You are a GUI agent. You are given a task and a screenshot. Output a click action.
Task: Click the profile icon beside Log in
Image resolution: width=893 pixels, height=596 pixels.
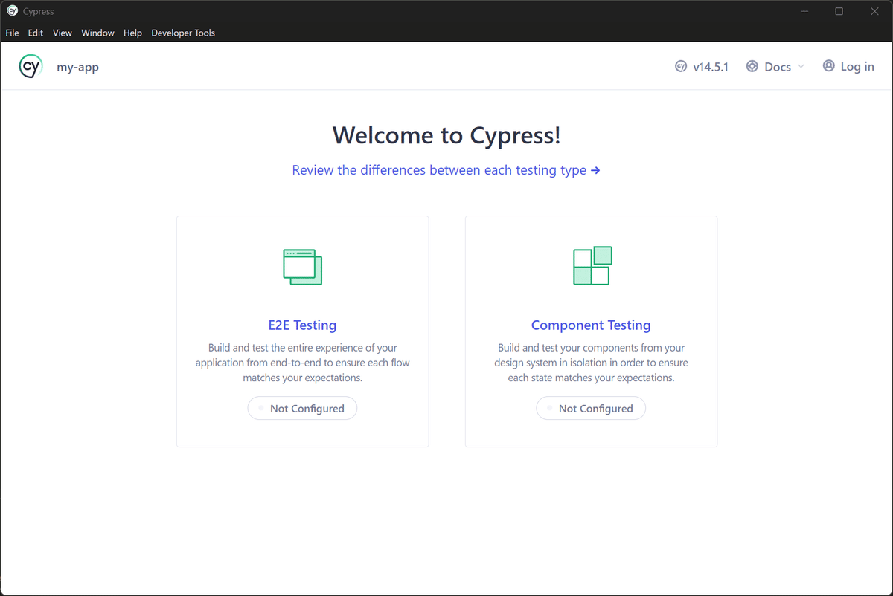click(828, 66)
